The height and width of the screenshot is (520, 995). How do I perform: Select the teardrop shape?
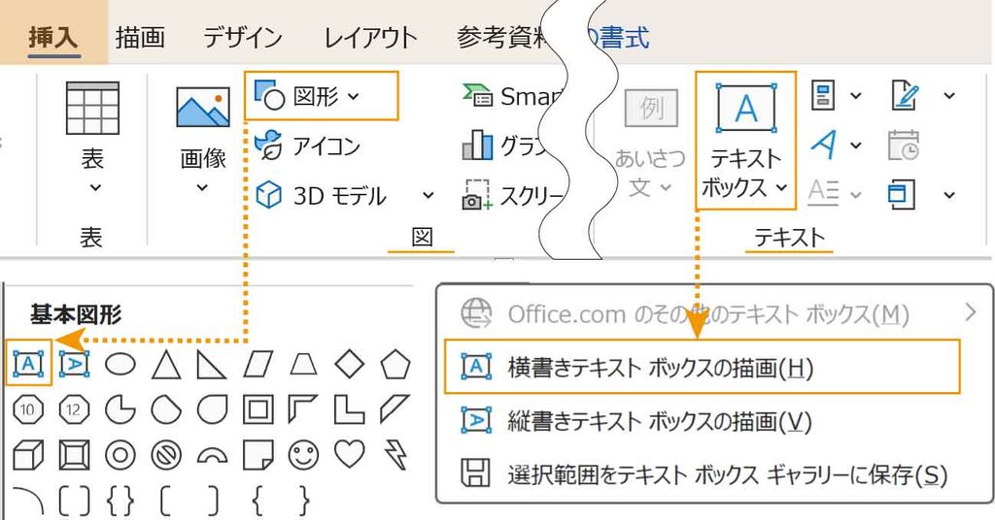pos(211,409)
